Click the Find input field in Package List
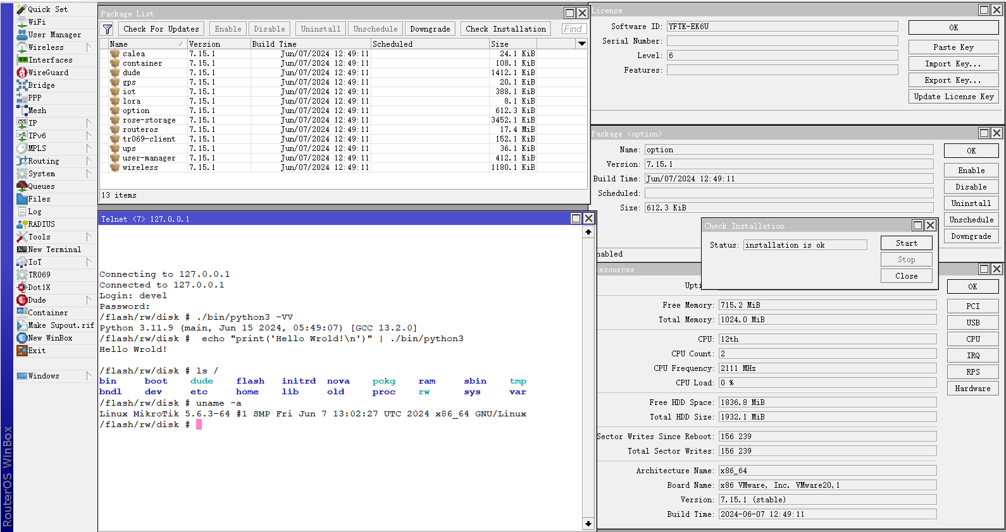The image size is (1006, 532). click(574, 29)
